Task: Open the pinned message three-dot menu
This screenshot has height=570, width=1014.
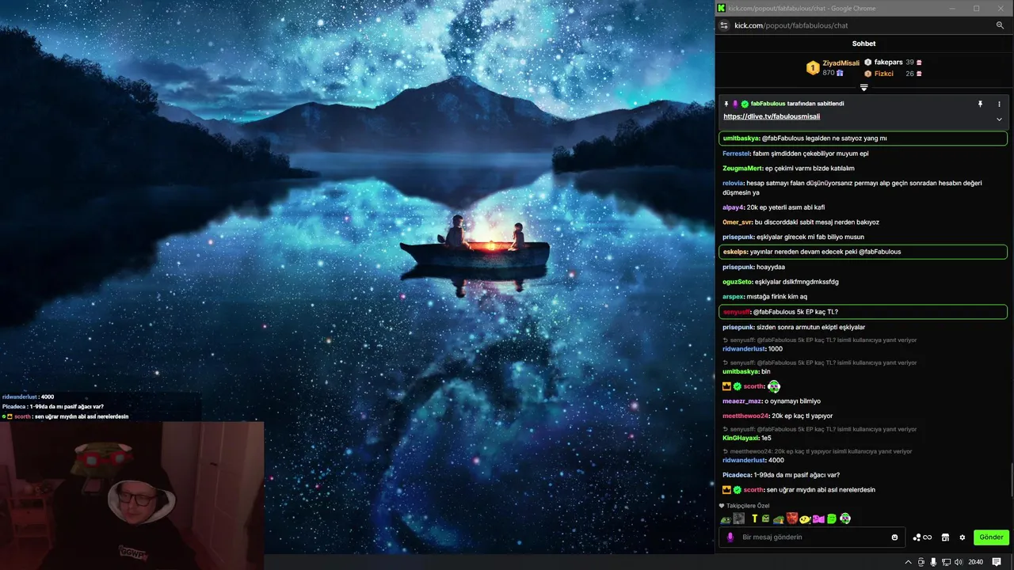Action: click(x=999, y=104)
